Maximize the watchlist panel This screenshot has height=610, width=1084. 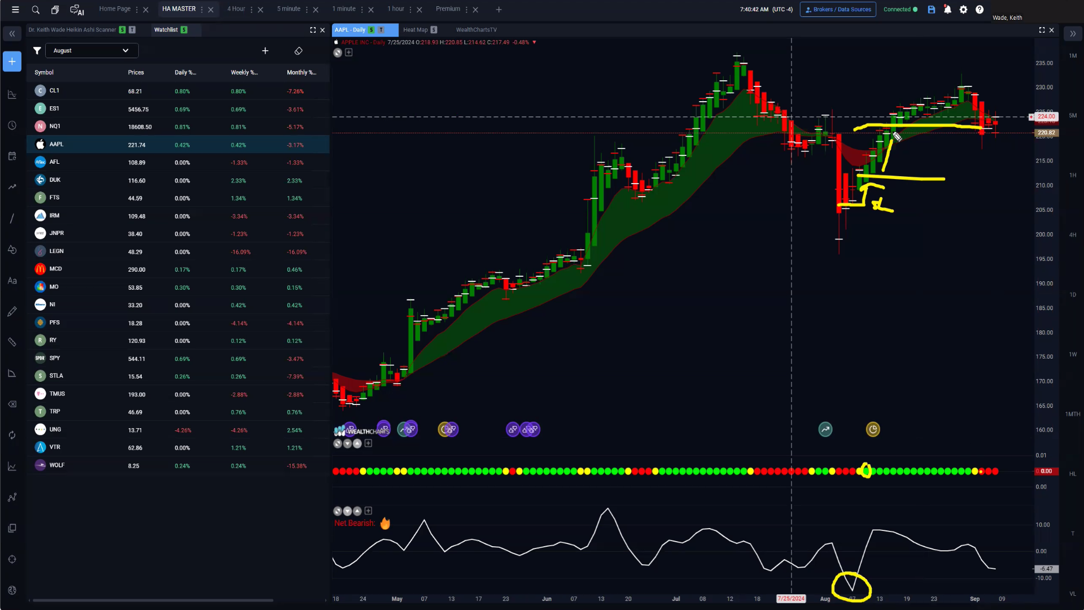click(x=313, y=30)
